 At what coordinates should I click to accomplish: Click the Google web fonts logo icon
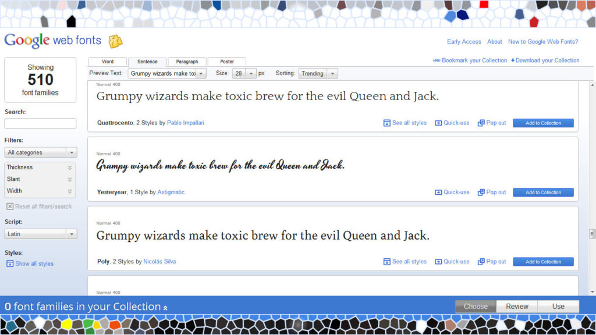pos(115,41)
